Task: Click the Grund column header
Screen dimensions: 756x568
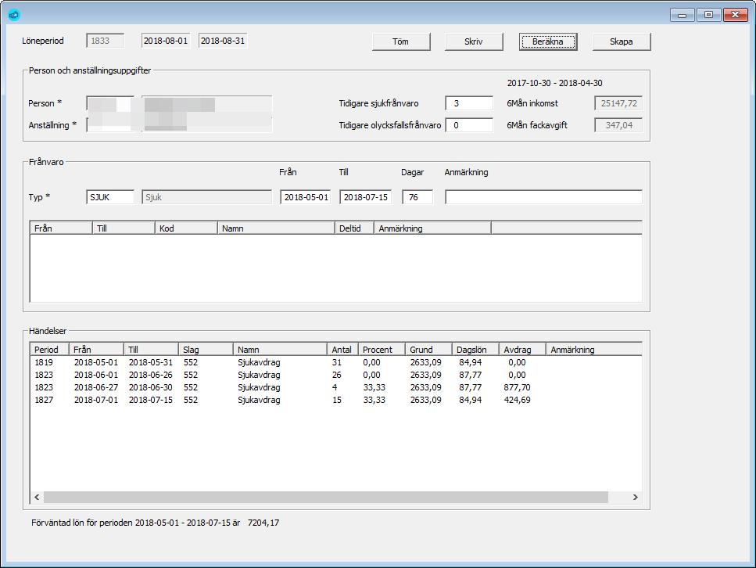Action: [x=428, y=350]
